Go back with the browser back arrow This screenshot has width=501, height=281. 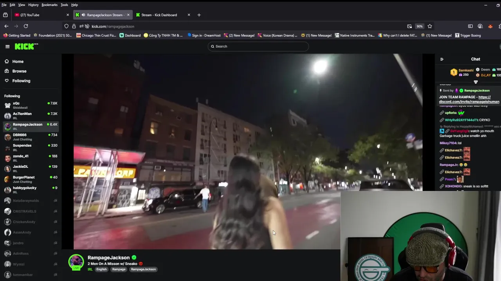click(x=6, y=26)
